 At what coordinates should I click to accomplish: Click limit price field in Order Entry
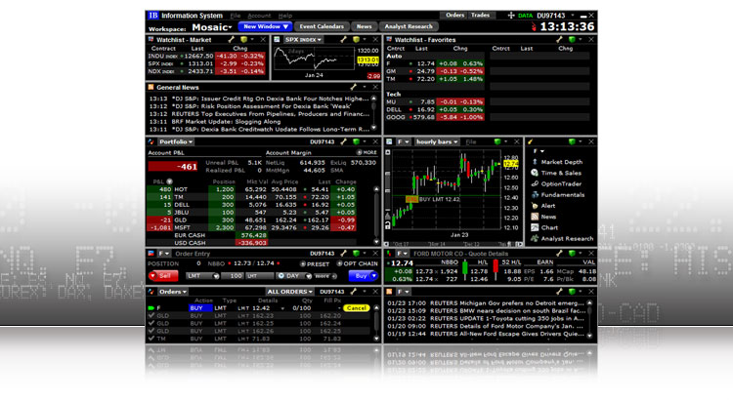click(260, 276)
